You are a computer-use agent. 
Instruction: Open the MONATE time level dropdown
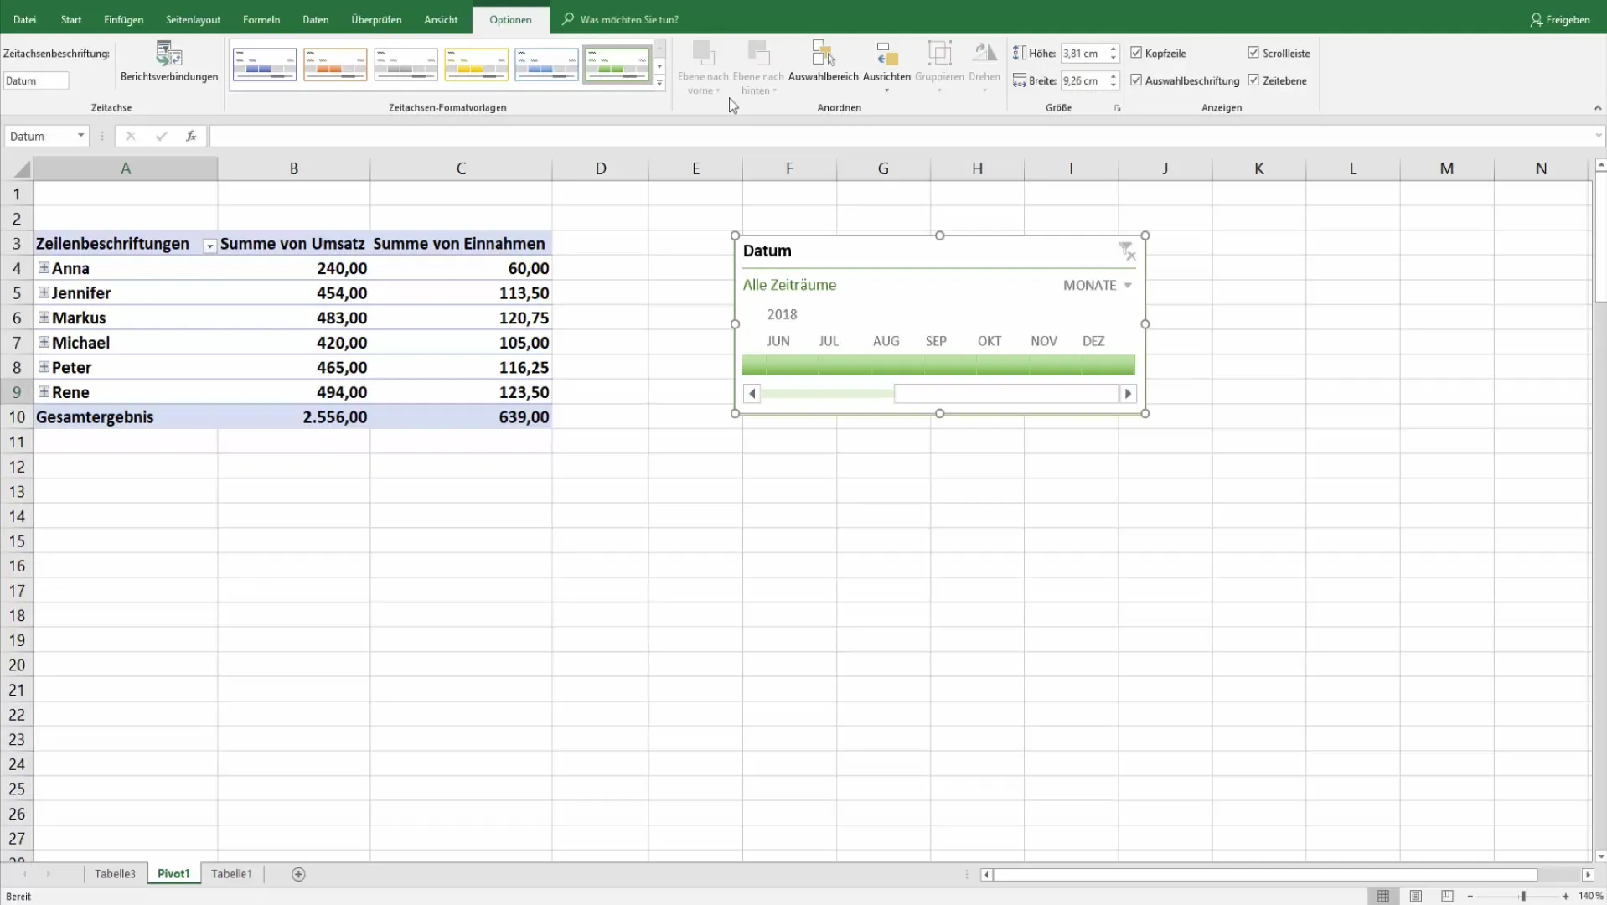point(1098,285)
